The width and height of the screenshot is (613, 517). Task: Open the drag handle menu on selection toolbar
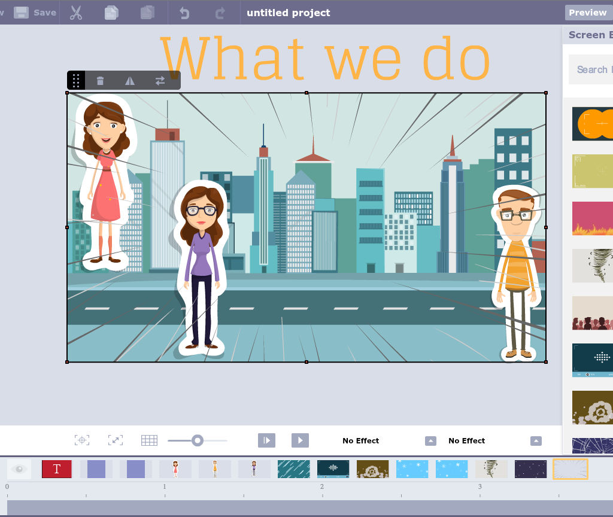pos(76,80)
